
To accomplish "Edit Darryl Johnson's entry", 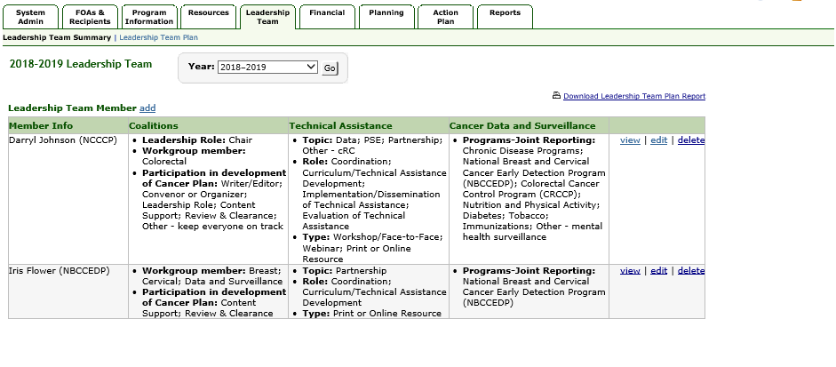I will click(658, 140).
